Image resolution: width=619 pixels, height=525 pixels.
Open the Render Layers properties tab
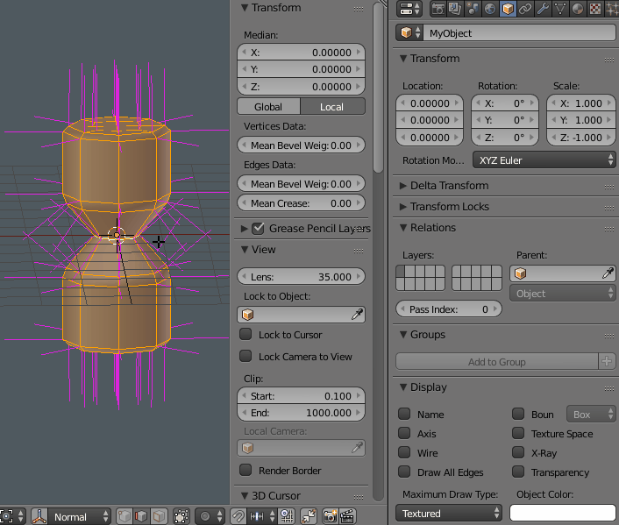click(455, 9)
